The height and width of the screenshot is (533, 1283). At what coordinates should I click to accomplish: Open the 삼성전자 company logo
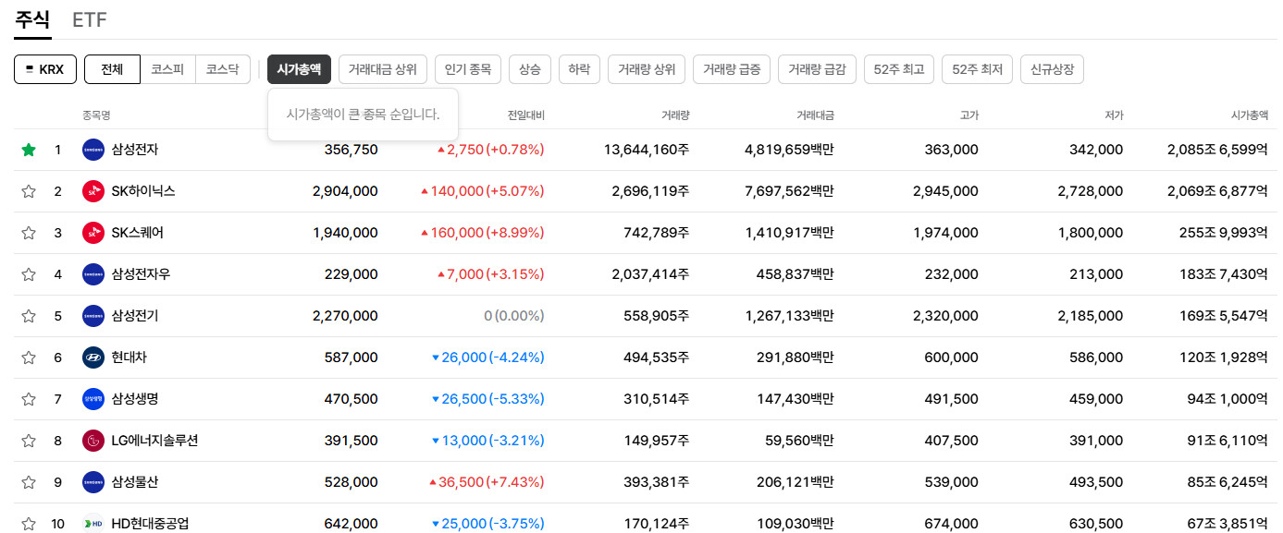93,150
